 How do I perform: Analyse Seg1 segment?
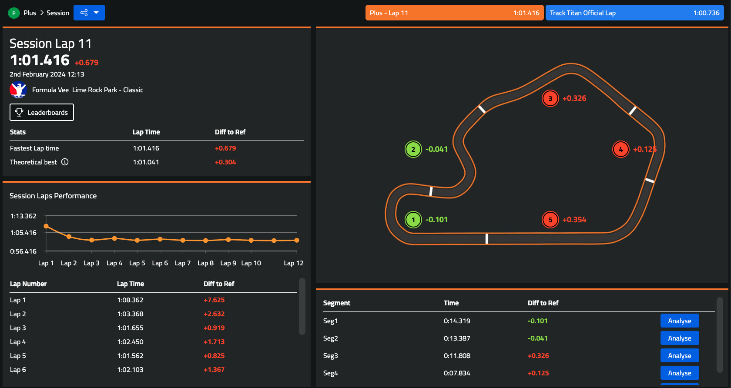click(679, 321)
